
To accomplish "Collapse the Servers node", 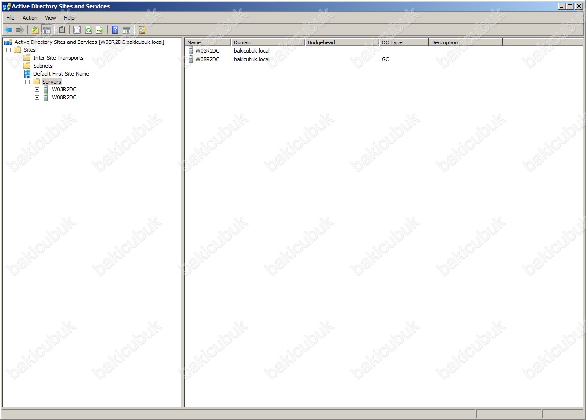I will tap(27, 82).
